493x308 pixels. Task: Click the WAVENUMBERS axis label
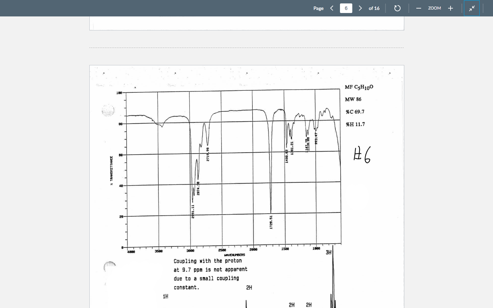point(235,255)
